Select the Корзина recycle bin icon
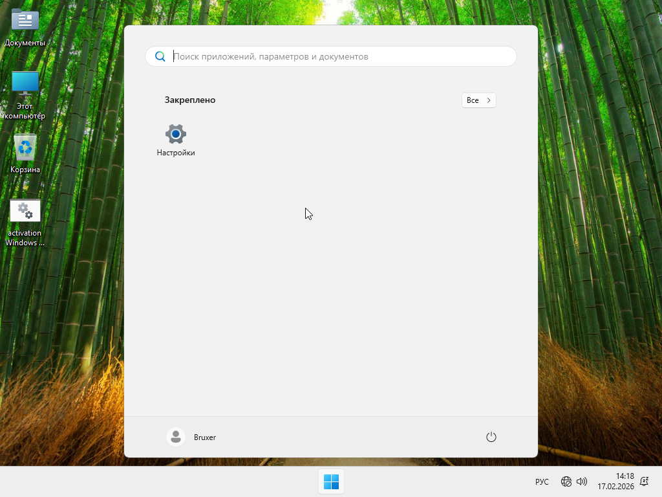Screen dimensions: 662x497 pos(25,154)
